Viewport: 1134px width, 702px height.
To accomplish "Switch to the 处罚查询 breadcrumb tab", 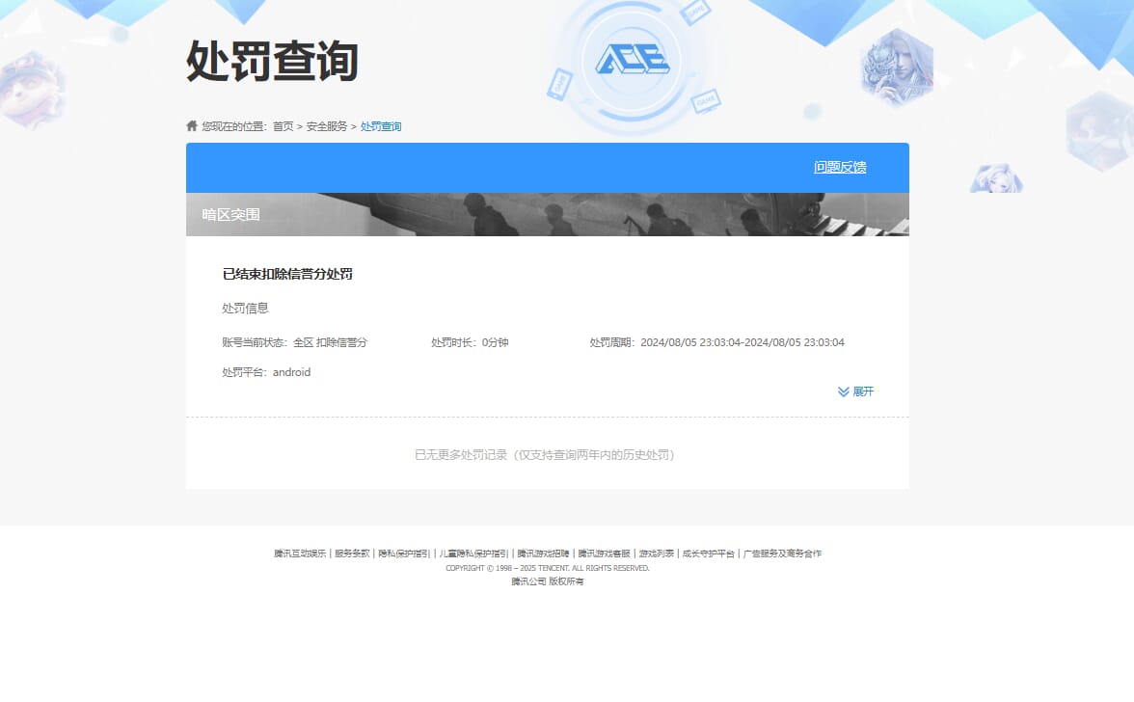I will point(380,125).
